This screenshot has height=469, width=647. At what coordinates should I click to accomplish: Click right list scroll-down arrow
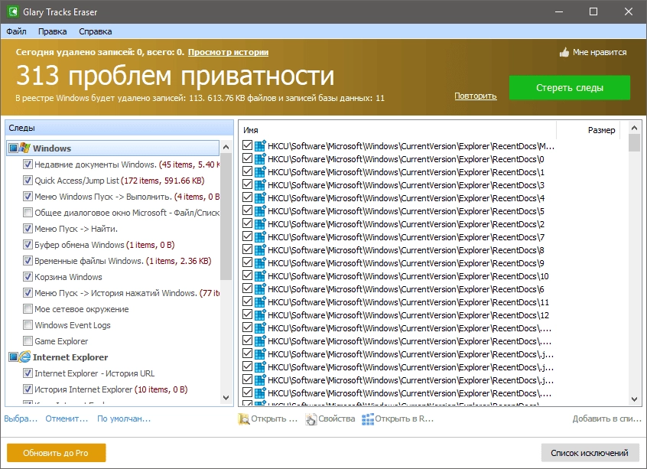pos(634,399)
